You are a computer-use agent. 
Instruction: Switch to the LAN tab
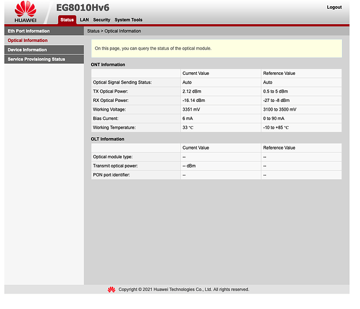84,20
